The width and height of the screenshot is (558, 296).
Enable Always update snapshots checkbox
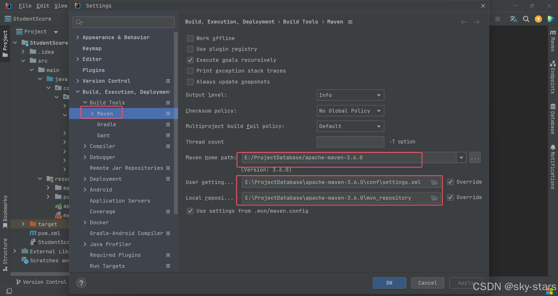(x=190, y=82)
